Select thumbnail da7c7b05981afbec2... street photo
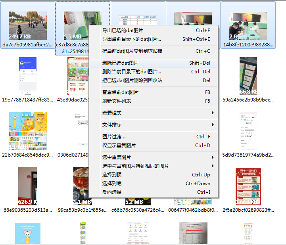 click(x=28, y=26)
